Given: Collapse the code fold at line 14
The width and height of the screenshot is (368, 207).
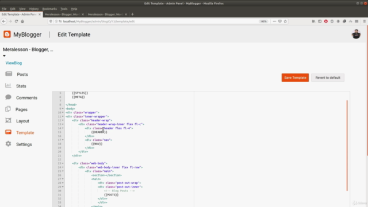Looking at the screenshot, I should click(63, 128).
